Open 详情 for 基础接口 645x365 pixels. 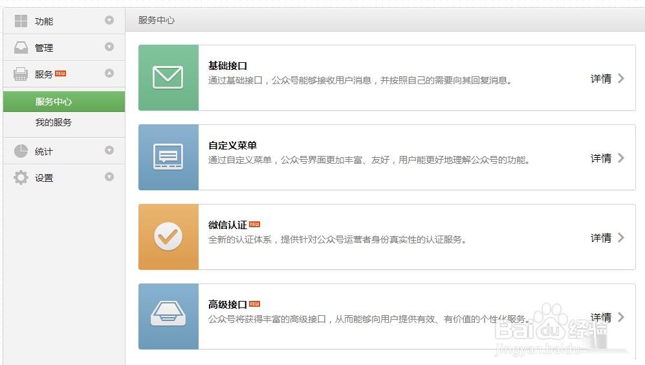[601, 78]
